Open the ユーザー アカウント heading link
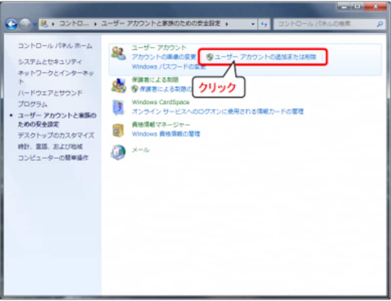Screen dimensions: 391x301 click(159, 47)
